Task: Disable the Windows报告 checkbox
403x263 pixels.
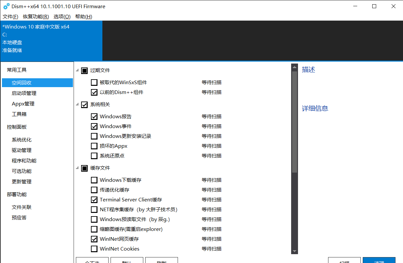Action: (94, 116)
